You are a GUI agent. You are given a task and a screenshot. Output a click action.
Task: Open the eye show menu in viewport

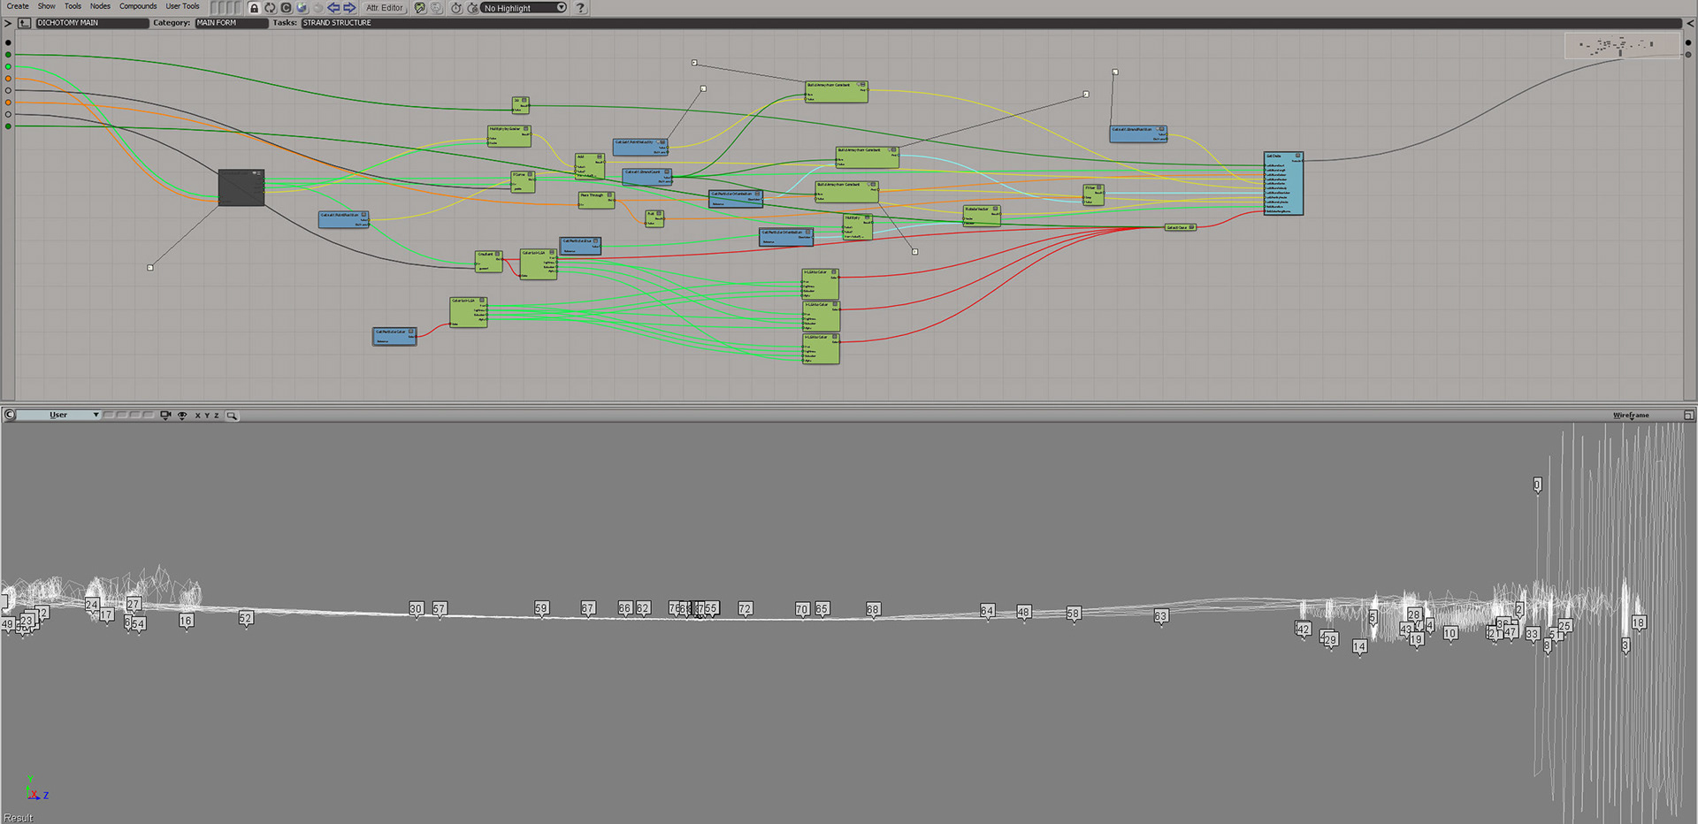(182, 415)
